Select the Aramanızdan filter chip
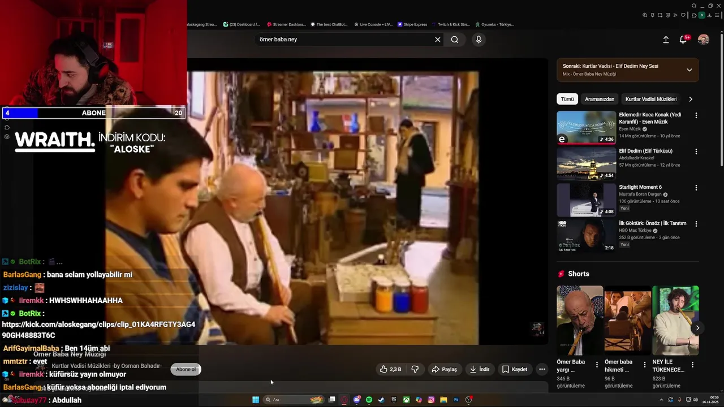 coord(600,99)
